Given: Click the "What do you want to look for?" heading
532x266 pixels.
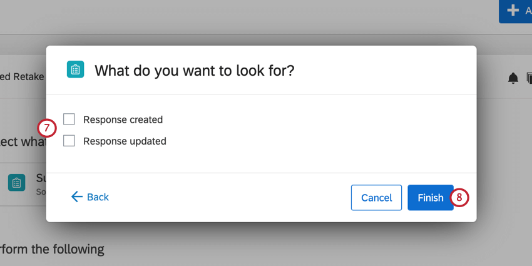Looking at the screenshot, I should 194,70.
